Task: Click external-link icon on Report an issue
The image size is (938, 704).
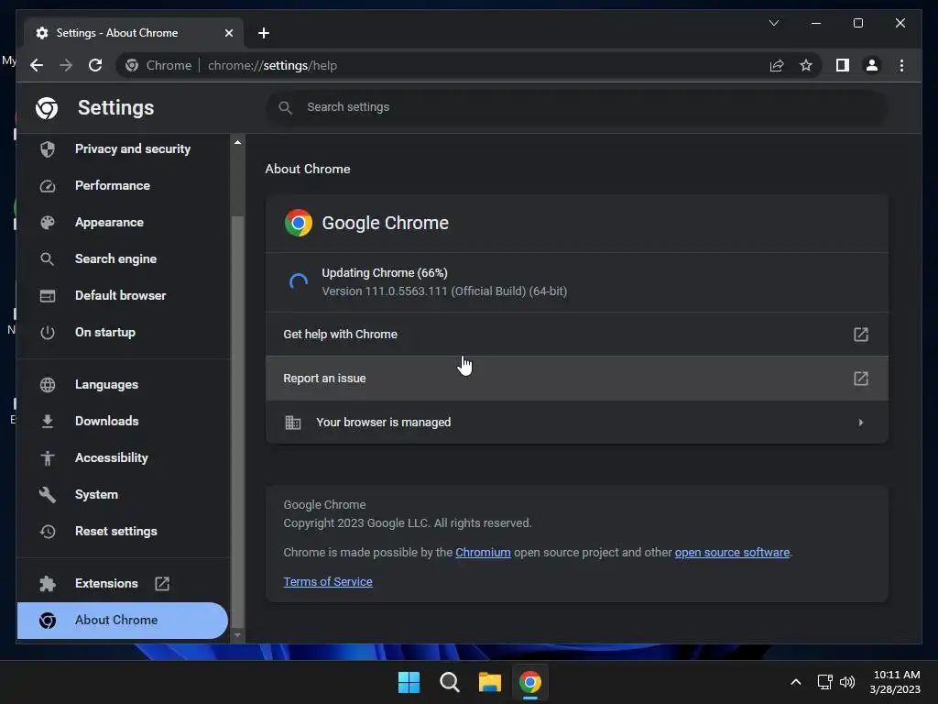Action: point(861,379)
